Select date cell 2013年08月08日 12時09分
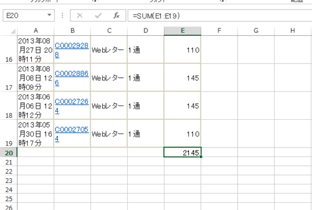312x210 pixels. click(36, 78)
